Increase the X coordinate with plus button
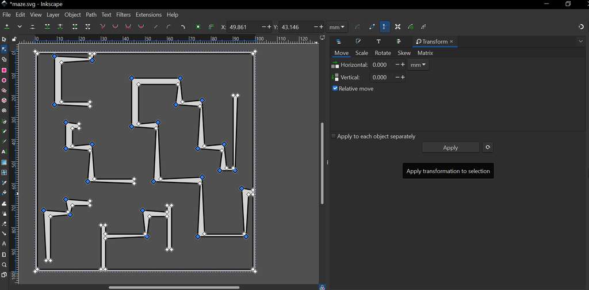This screenshot has height=290, width=589. click(269, 27)
